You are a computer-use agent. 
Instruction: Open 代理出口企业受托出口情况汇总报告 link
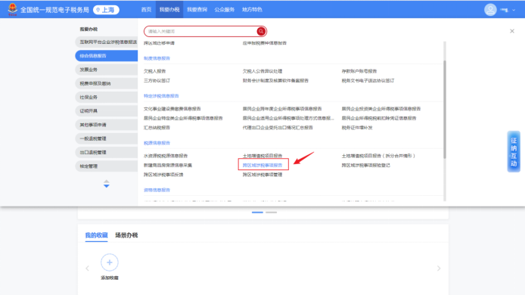[278, 128]
